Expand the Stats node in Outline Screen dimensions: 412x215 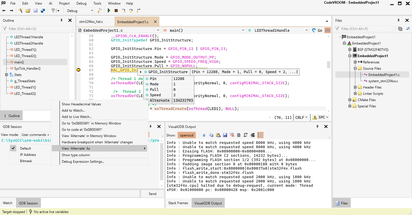(6, 75)
